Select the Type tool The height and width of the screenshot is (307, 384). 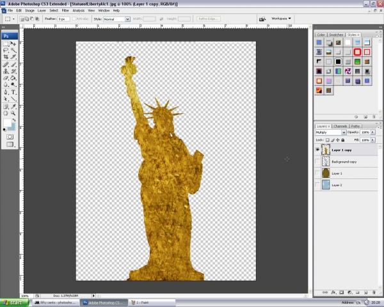(13, 92)
